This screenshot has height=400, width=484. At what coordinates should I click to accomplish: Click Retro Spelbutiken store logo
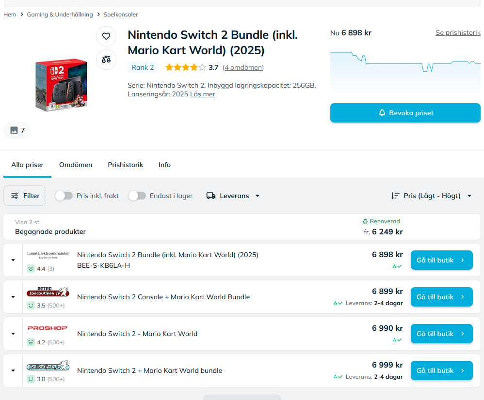(x=48, y=292)
